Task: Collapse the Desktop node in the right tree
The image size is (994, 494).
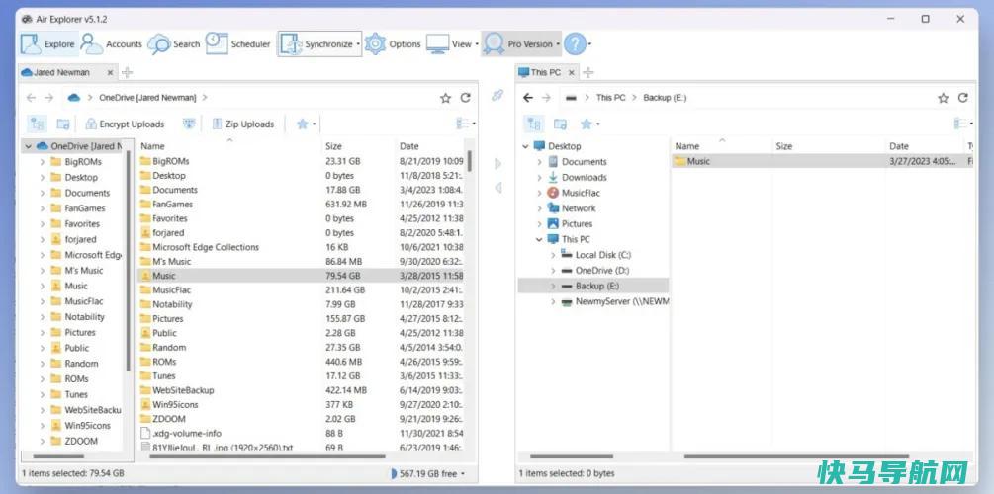Action: point(525,146)
